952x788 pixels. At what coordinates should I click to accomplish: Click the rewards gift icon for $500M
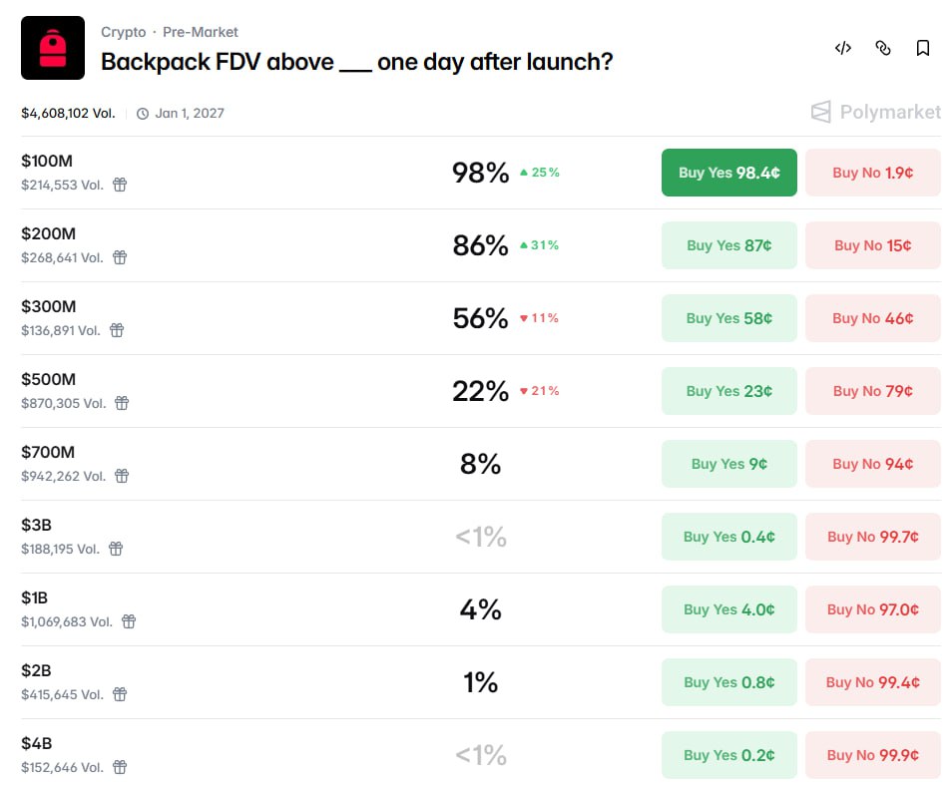pos(122,403)
